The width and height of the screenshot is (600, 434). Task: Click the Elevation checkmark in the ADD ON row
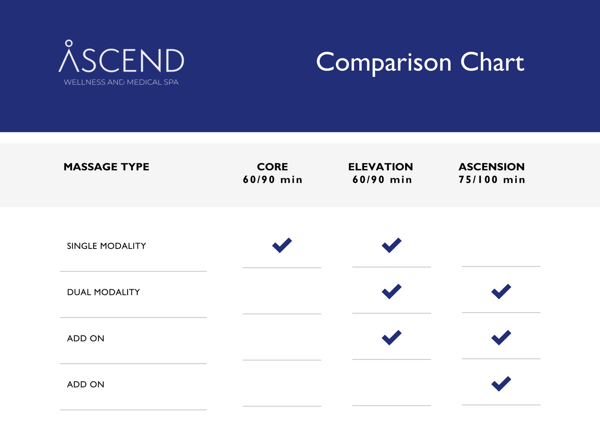tap(392, 338)
